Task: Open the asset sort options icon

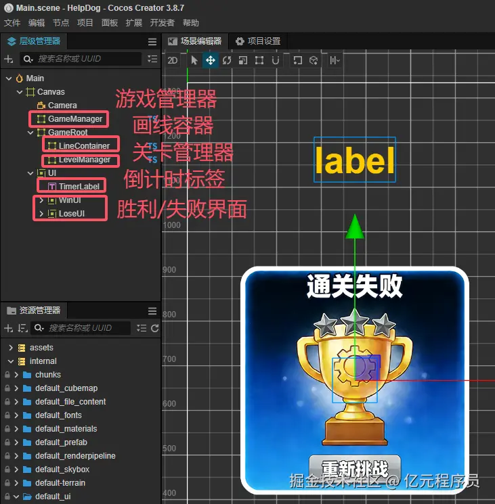Action: pos(22,328)
